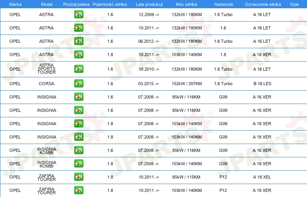Click the Lata produkcji column header

pos(149,4)
